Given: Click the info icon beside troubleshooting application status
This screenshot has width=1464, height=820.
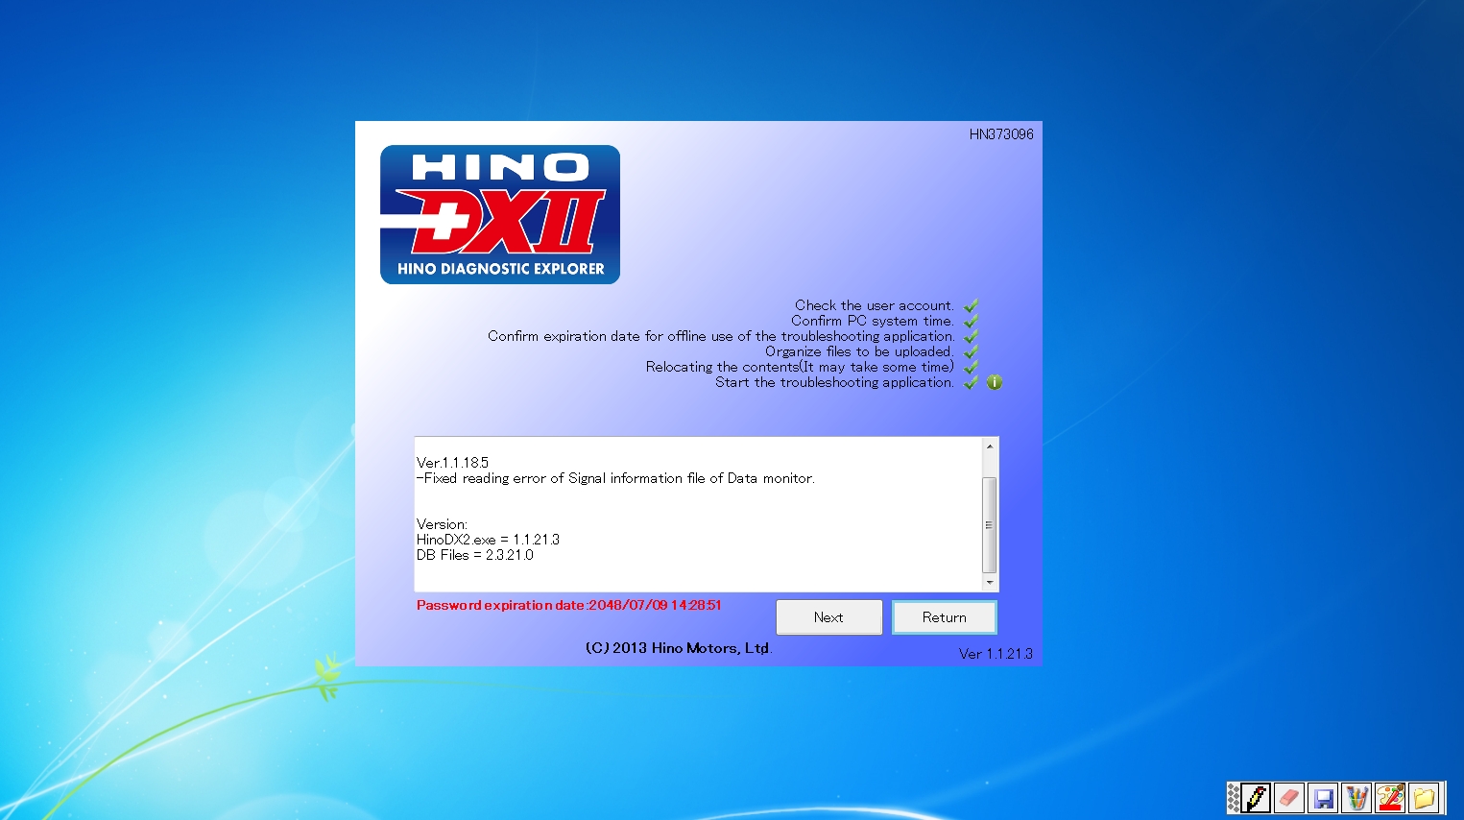Looking at the screenshot, I should 995,382.
